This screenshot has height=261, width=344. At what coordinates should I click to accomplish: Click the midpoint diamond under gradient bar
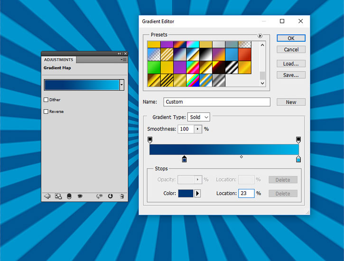[x=242, y=157]
